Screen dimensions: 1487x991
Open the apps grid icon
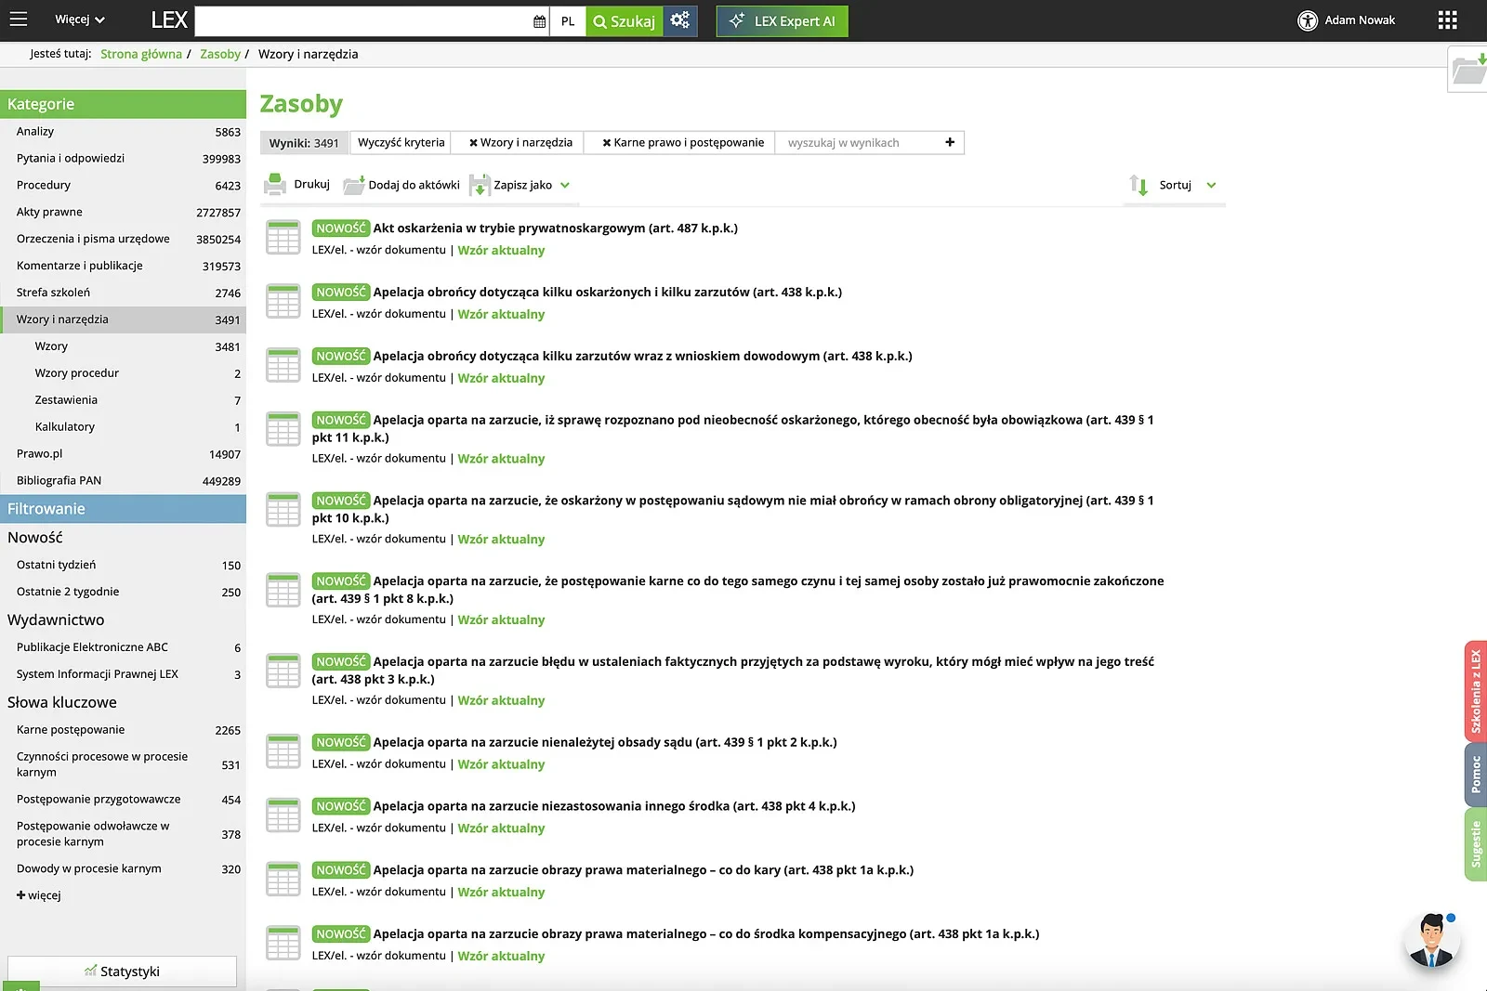(1447, 20)
